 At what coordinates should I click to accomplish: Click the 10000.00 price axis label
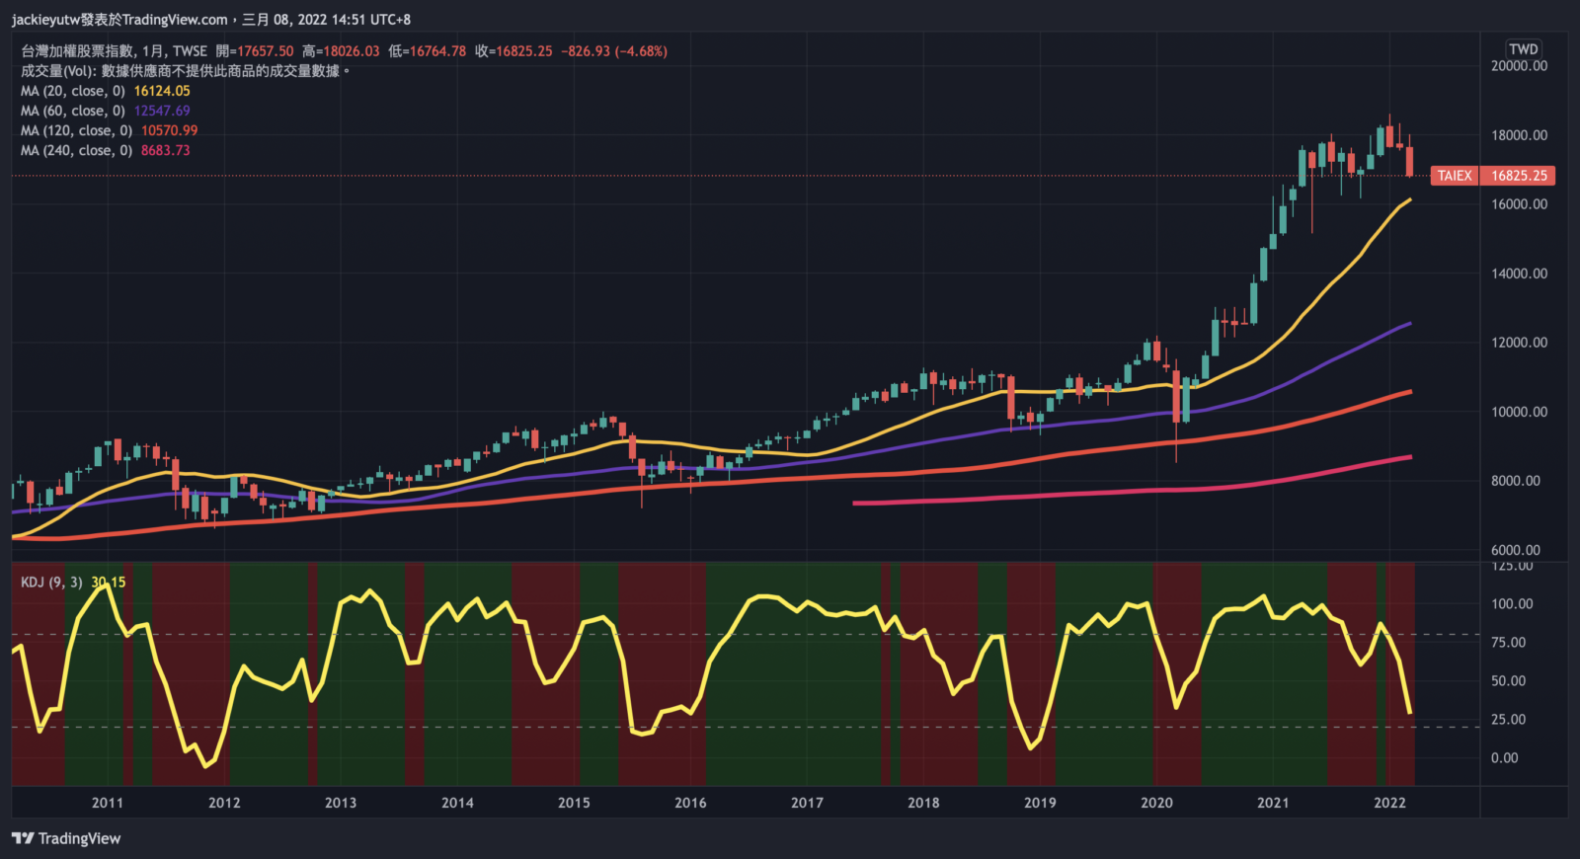[1519, 412]
